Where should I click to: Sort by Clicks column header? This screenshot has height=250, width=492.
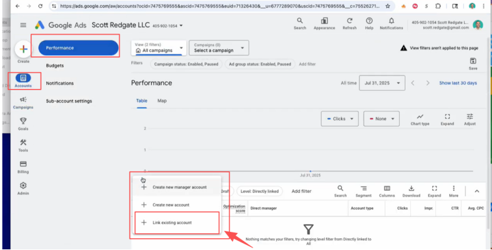tap(402, 208)
